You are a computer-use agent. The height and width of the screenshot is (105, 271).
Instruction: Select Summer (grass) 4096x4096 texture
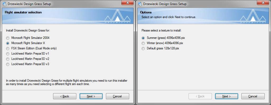pyautogui.click(x=143, y=38)
